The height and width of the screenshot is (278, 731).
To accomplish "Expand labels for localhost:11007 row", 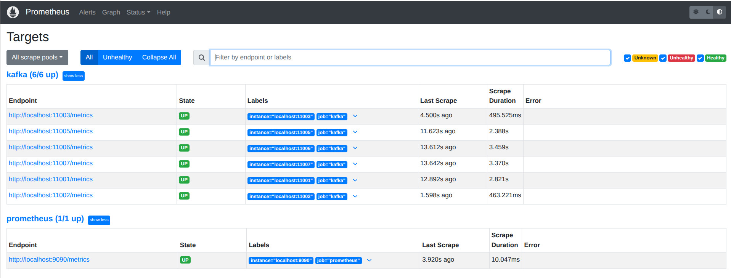I will [x=355, y=164].
